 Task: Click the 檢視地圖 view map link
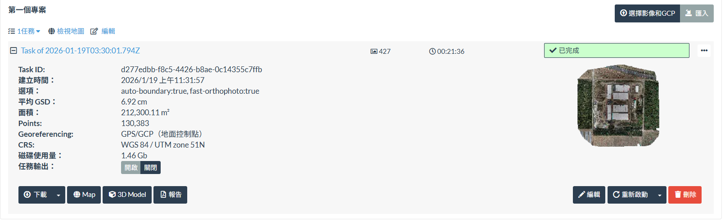(66, 31)
